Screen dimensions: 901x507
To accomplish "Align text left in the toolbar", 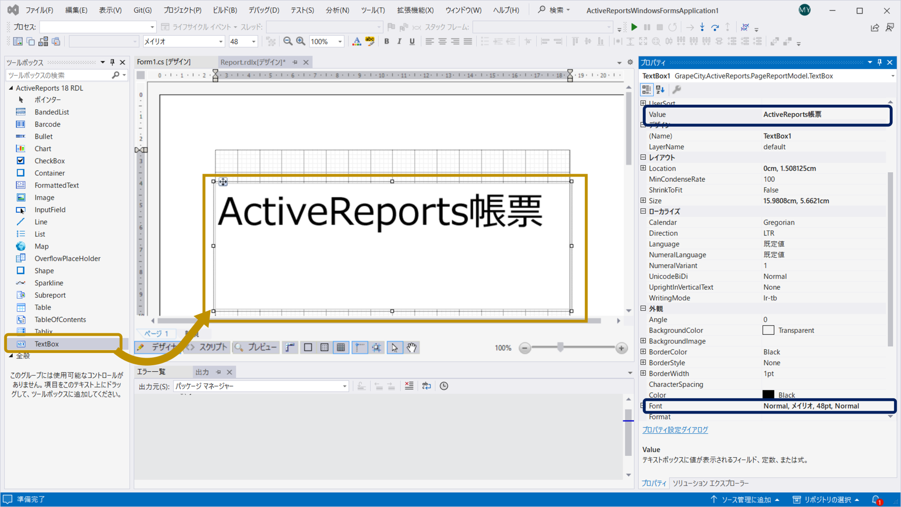I will [x=429, y=41].
